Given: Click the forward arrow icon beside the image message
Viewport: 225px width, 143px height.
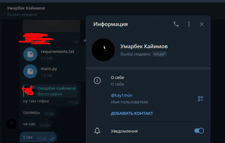Looking at the screenshot, I should click(x=85, y=41).
